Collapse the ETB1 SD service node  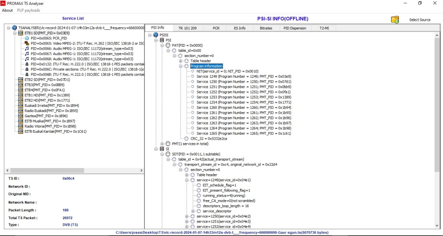click(15, 33)
